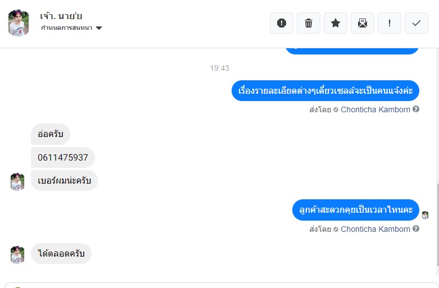439x288 pixels.
Task: Star this conversation as follow-up
Action: (336, 23)
